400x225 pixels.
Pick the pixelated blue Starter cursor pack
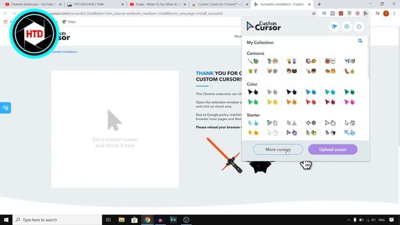point(349,132)
